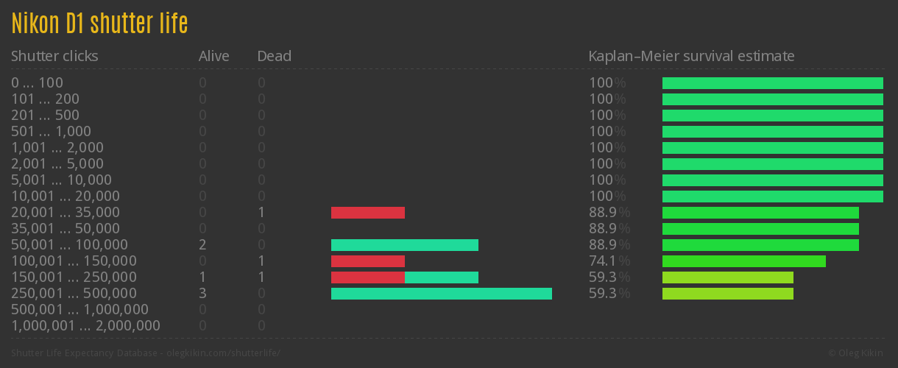Click the survival bar in the 0 … 100 row

pyautogui.click(x=772, y=83)
